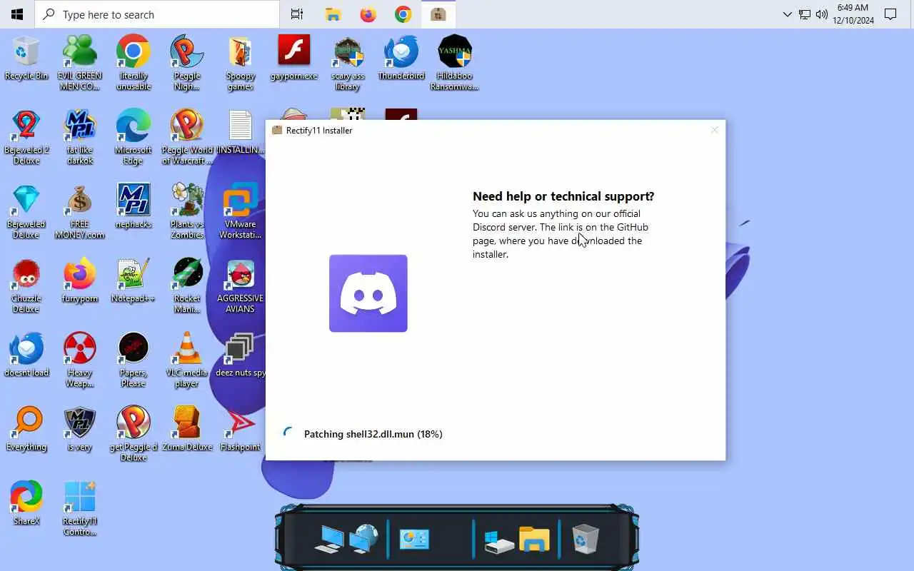Open the Thunderbird desktop shortcut
Image resolution: width=914 pixels, height=571 pixels.
[x=401, y=59]
